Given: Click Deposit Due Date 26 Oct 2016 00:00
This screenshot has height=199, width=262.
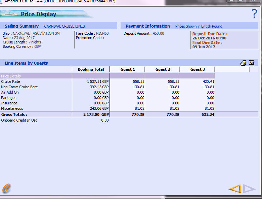Looking at the screenshot, I should [209, 38].
